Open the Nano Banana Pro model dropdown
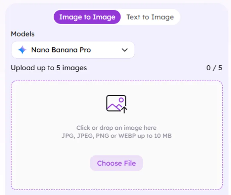 73,50
